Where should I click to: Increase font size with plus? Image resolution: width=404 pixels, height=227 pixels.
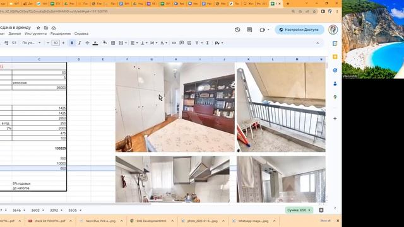(63, 43)
